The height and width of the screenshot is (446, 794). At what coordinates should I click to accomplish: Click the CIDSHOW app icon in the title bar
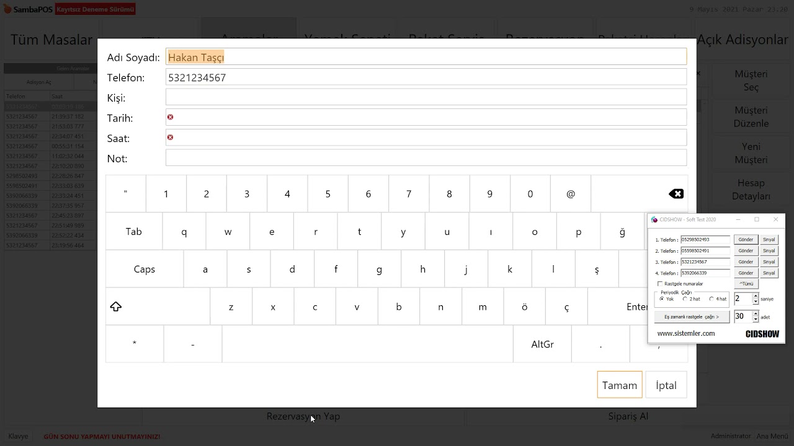click(x=654, y=220)
